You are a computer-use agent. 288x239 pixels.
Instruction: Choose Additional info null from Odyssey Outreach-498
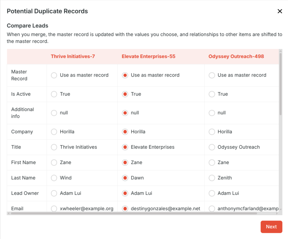212,113
